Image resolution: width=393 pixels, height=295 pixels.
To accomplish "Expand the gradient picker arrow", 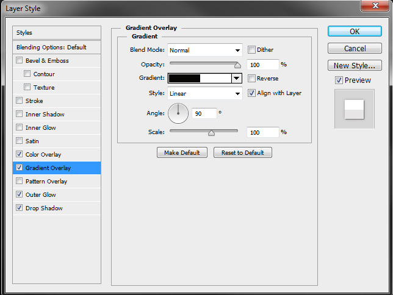I will [236, 78].
